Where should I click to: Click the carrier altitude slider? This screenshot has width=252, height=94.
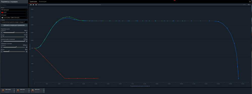(14, 52)
